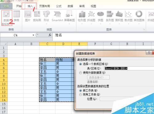The image size is (154, 114).
Task: Switch to the 开始 Home tab
Action: click(19, 6)
